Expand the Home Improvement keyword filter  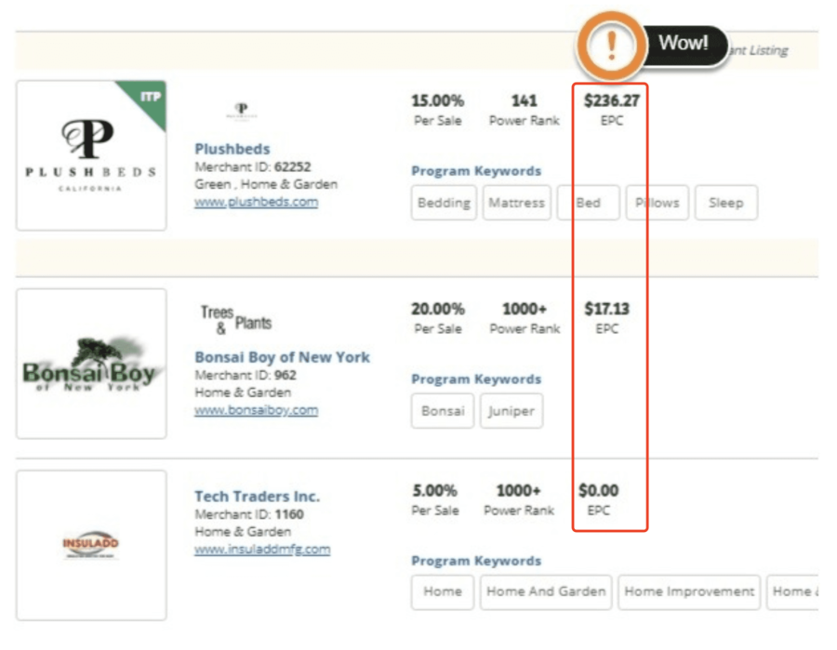pos(689,591)
